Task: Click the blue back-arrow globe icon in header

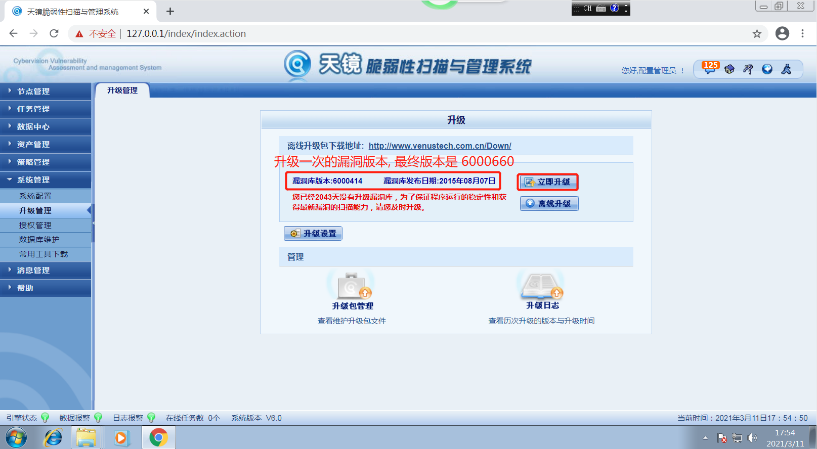Action: click(x=767, y=69)
